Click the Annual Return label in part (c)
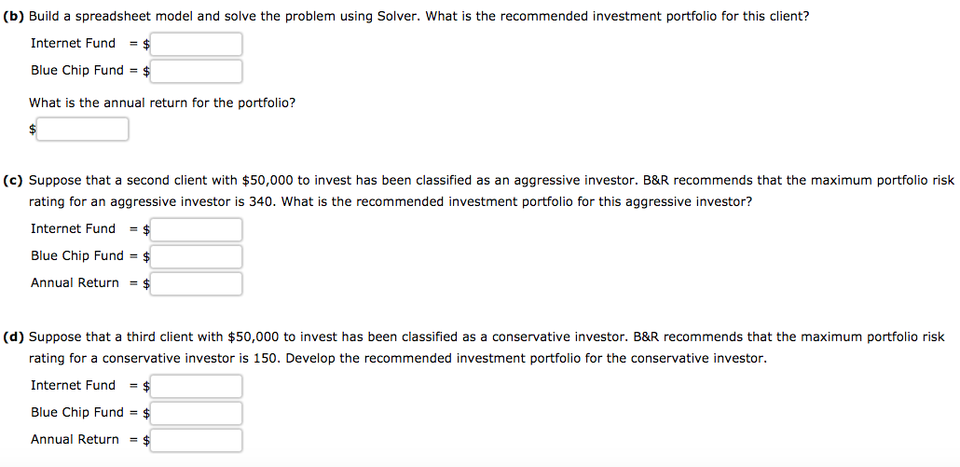960x467 pixels. click(75, 282)
